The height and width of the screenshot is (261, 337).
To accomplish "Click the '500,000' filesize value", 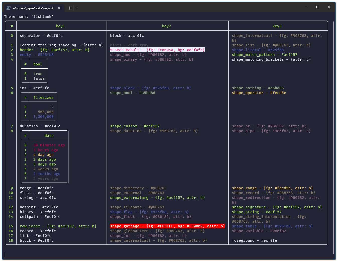I will tap(46, 112).
